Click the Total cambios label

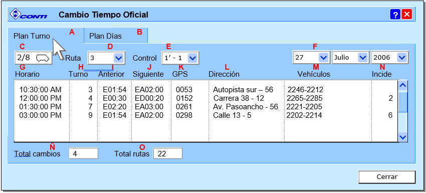[37, 154]
